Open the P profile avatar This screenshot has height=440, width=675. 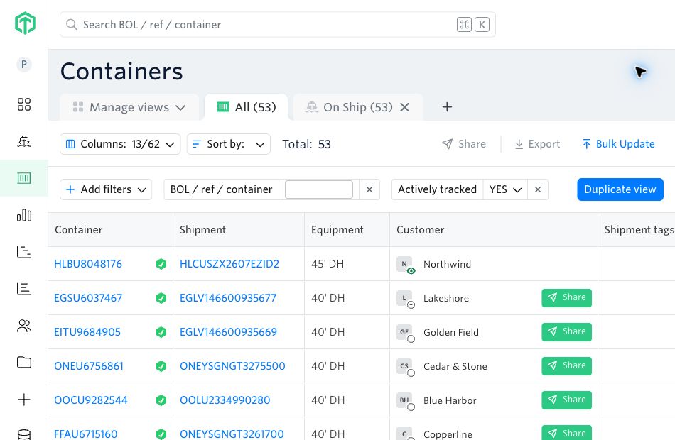(x=24, y=65)
